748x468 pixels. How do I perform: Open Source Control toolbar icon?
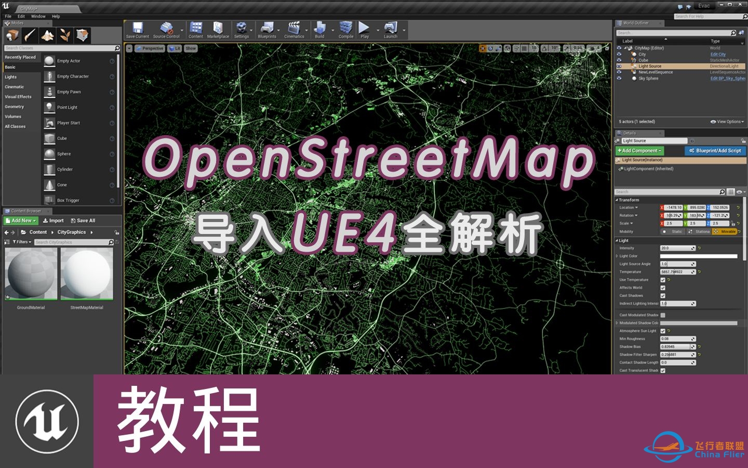click(166, 28)
